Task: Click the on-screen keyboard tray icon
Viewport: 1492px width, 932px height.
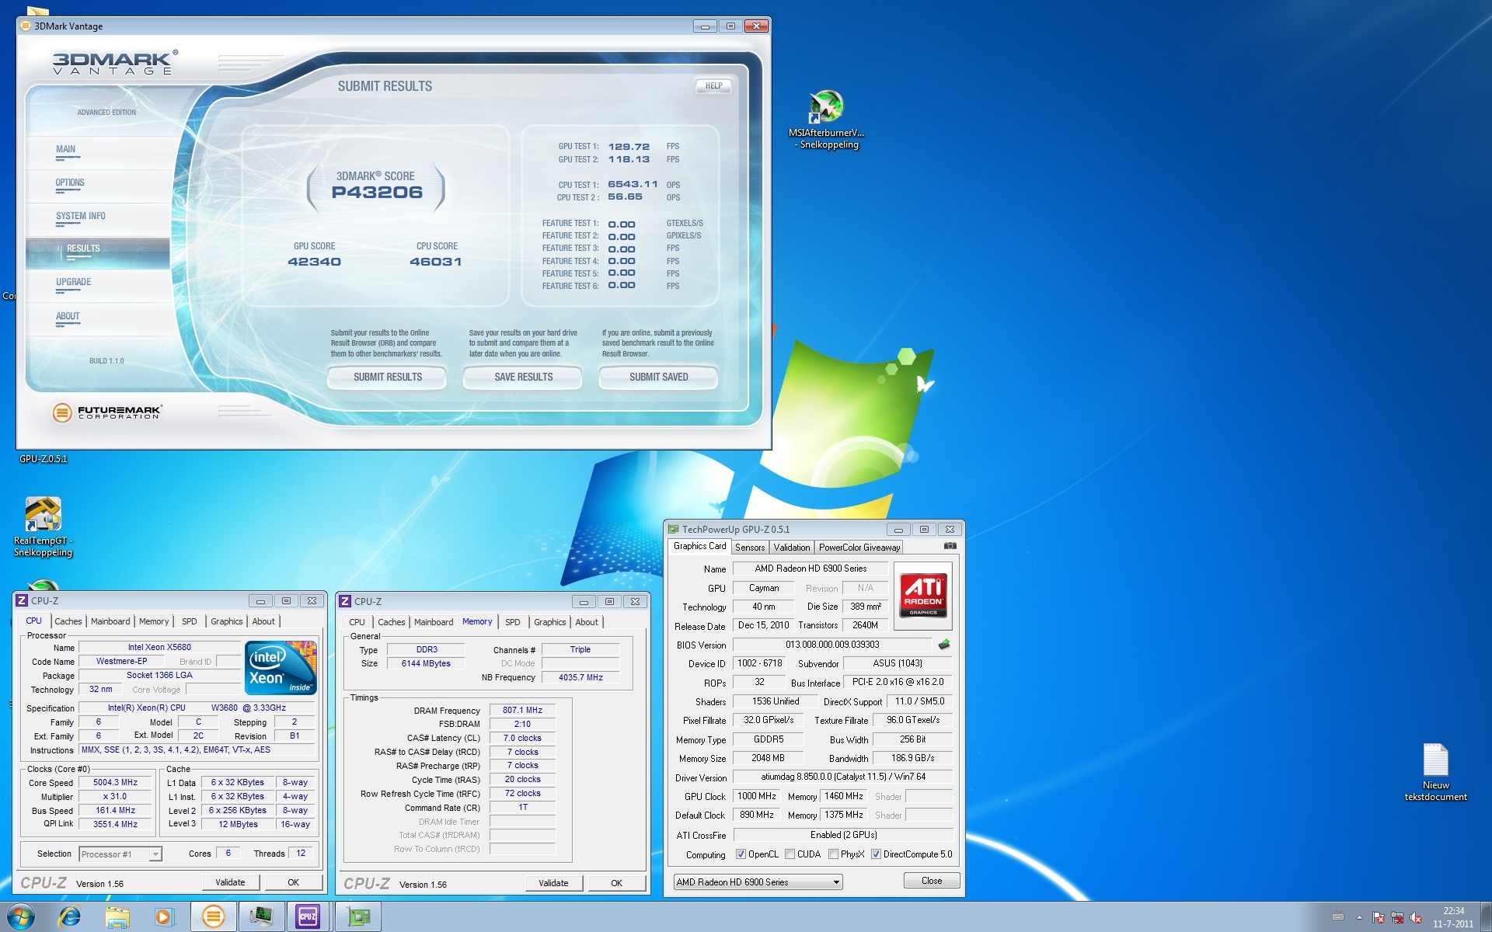Action: click(1338, 917)
